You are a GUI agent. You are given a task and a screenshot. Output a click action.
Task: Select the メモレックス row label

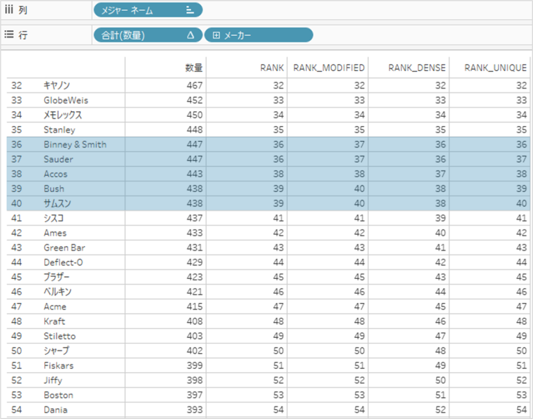pyautogui.click(x=63, y=115)
